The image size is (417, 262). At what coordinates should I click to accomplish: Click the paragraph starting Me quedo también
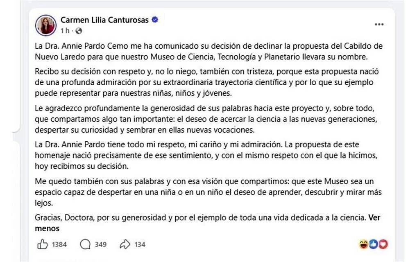tap(208, 192)
